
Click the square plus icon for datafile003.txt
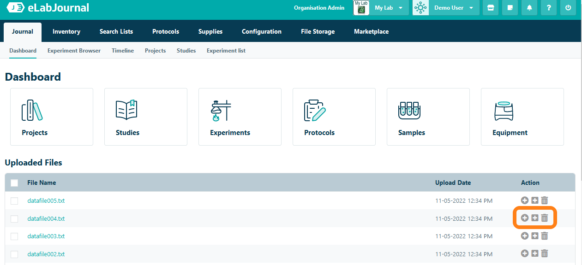tap(535, 236)
